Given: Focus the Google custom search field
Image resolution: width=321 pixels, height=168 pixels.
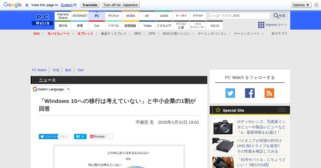Looking at the screenshot, I should coord(239,16).
